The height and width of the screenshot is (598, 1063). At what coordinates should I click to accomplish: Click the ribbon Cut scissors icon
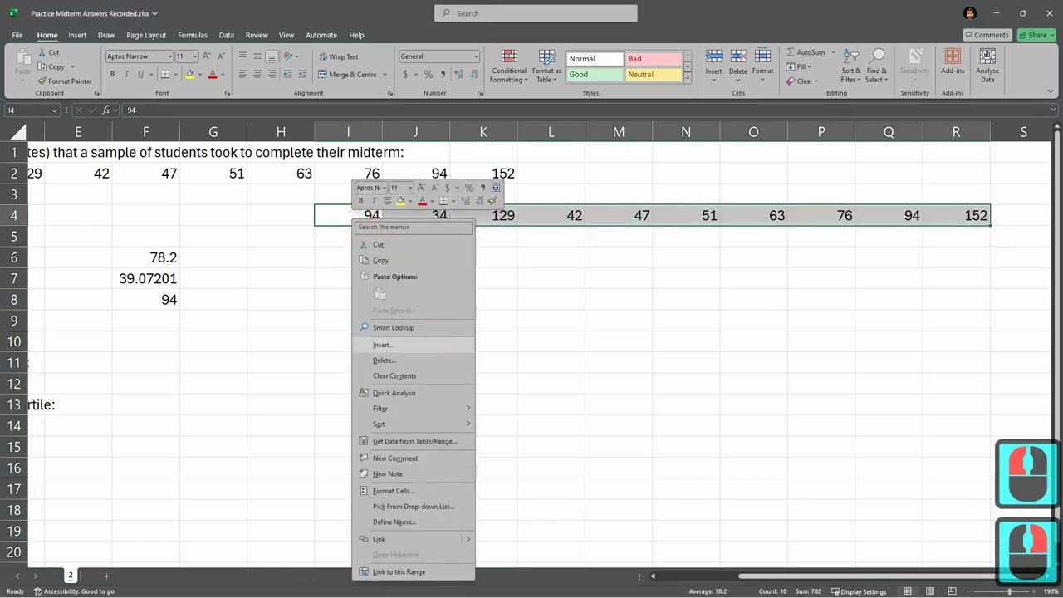click(42, 52)
